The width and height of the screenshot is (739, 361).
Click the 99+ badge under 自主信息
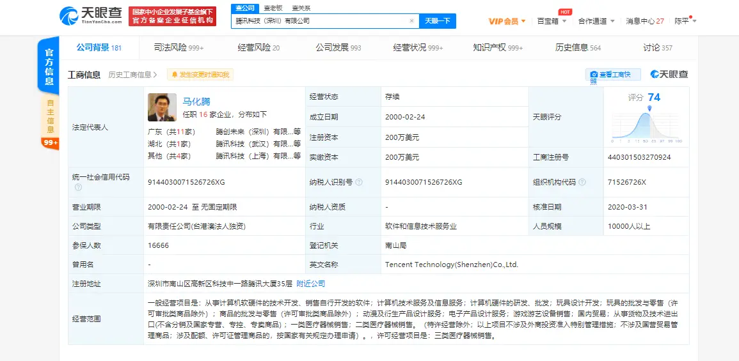[x=51, y=142]
